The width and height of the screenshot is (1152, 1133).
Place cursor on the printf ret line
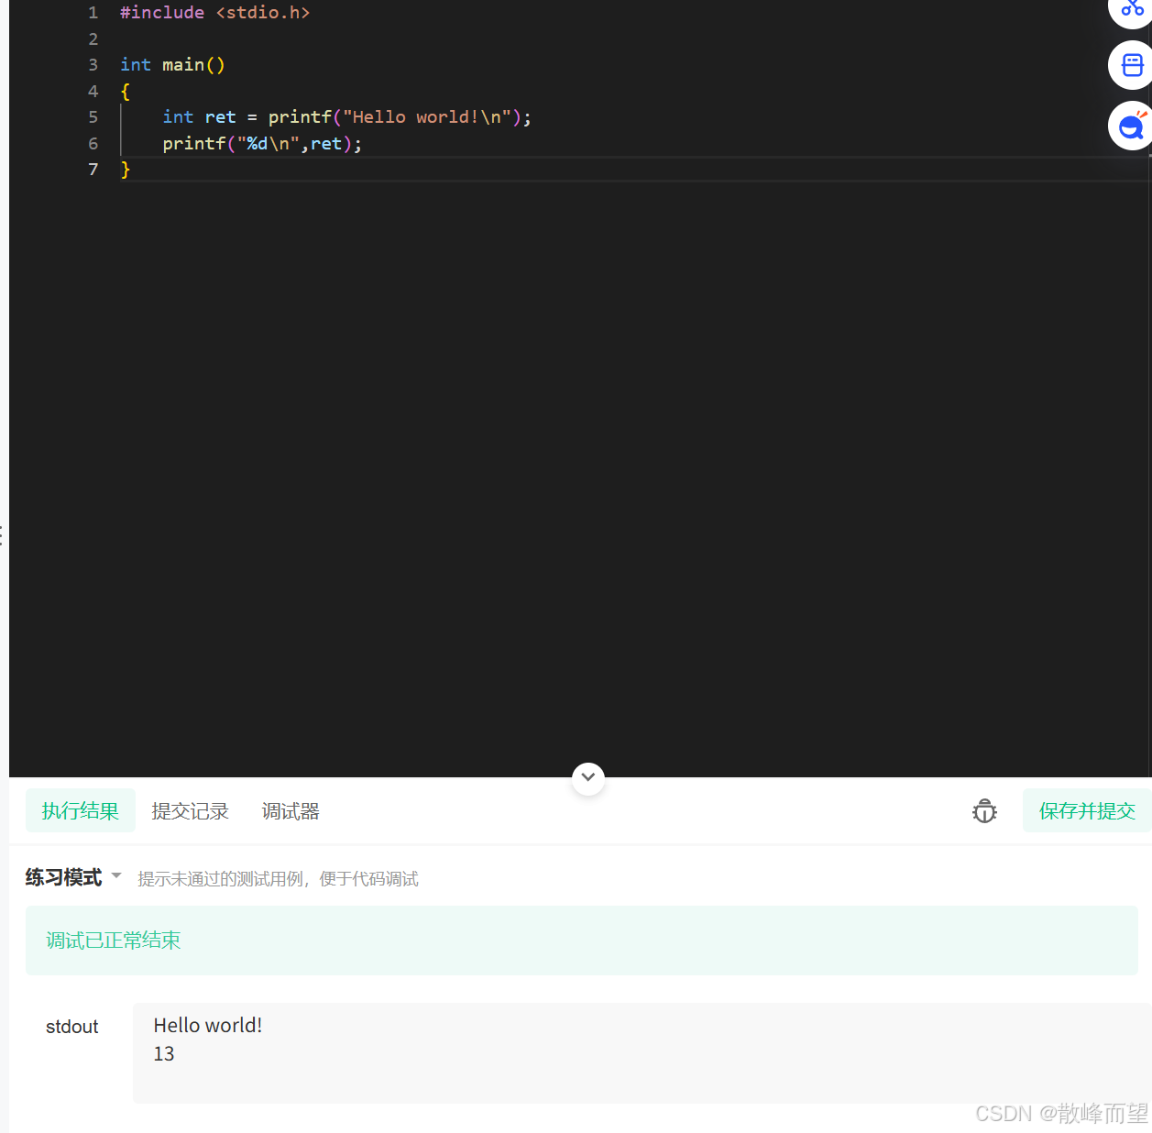[x=261, y=143]
